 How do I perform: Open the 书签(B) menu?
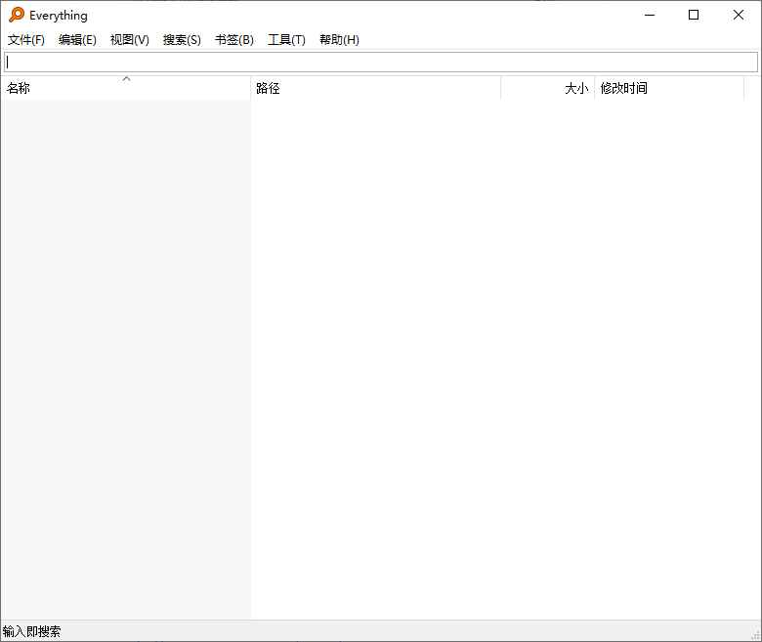(234, 40)
